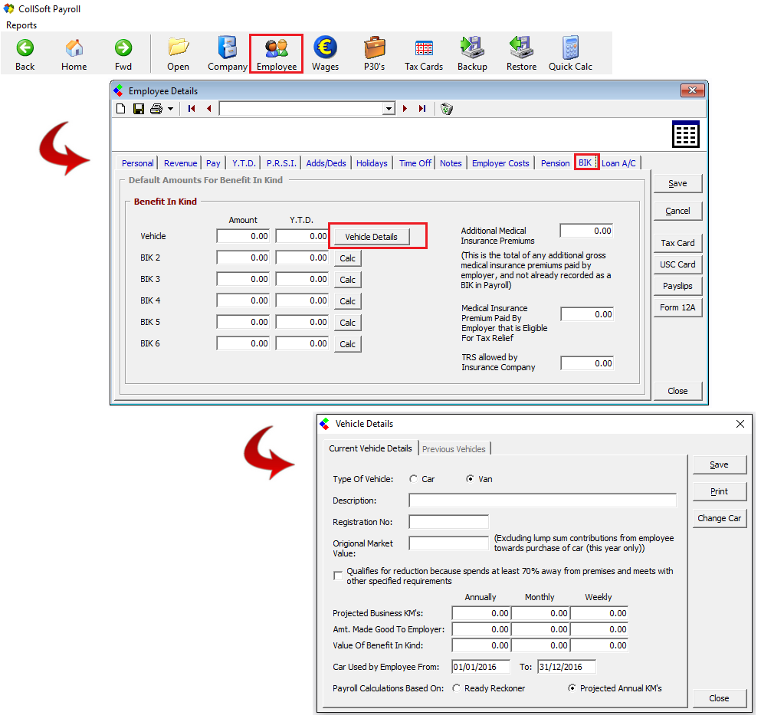Select the Car vehicle type radio button
761x722 pixels.
coord(414,479)
